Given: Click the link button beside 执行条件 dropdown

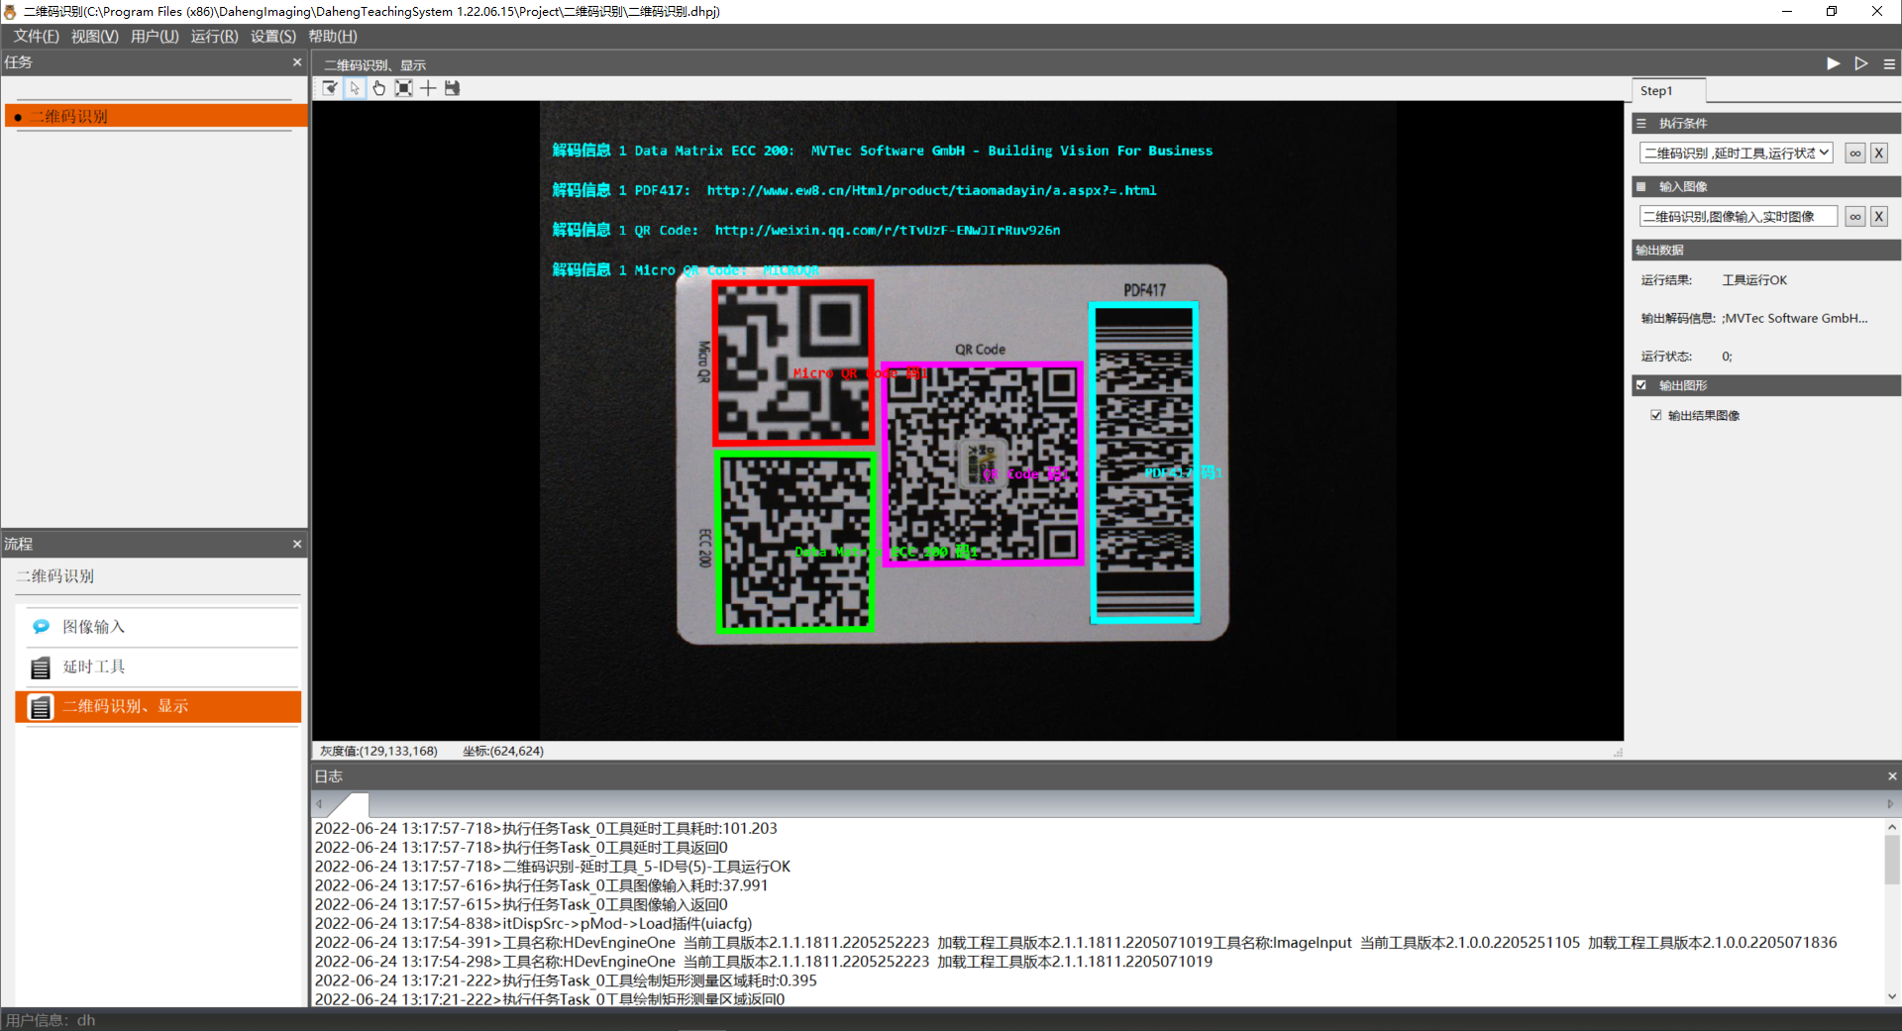Looking at the screenshot, I should tap(1855, 153).
